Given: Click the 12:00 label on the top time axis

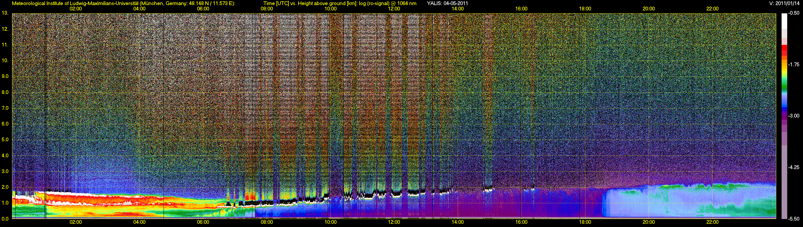Looking at the screenshot, I should click(x=394, y=9).
